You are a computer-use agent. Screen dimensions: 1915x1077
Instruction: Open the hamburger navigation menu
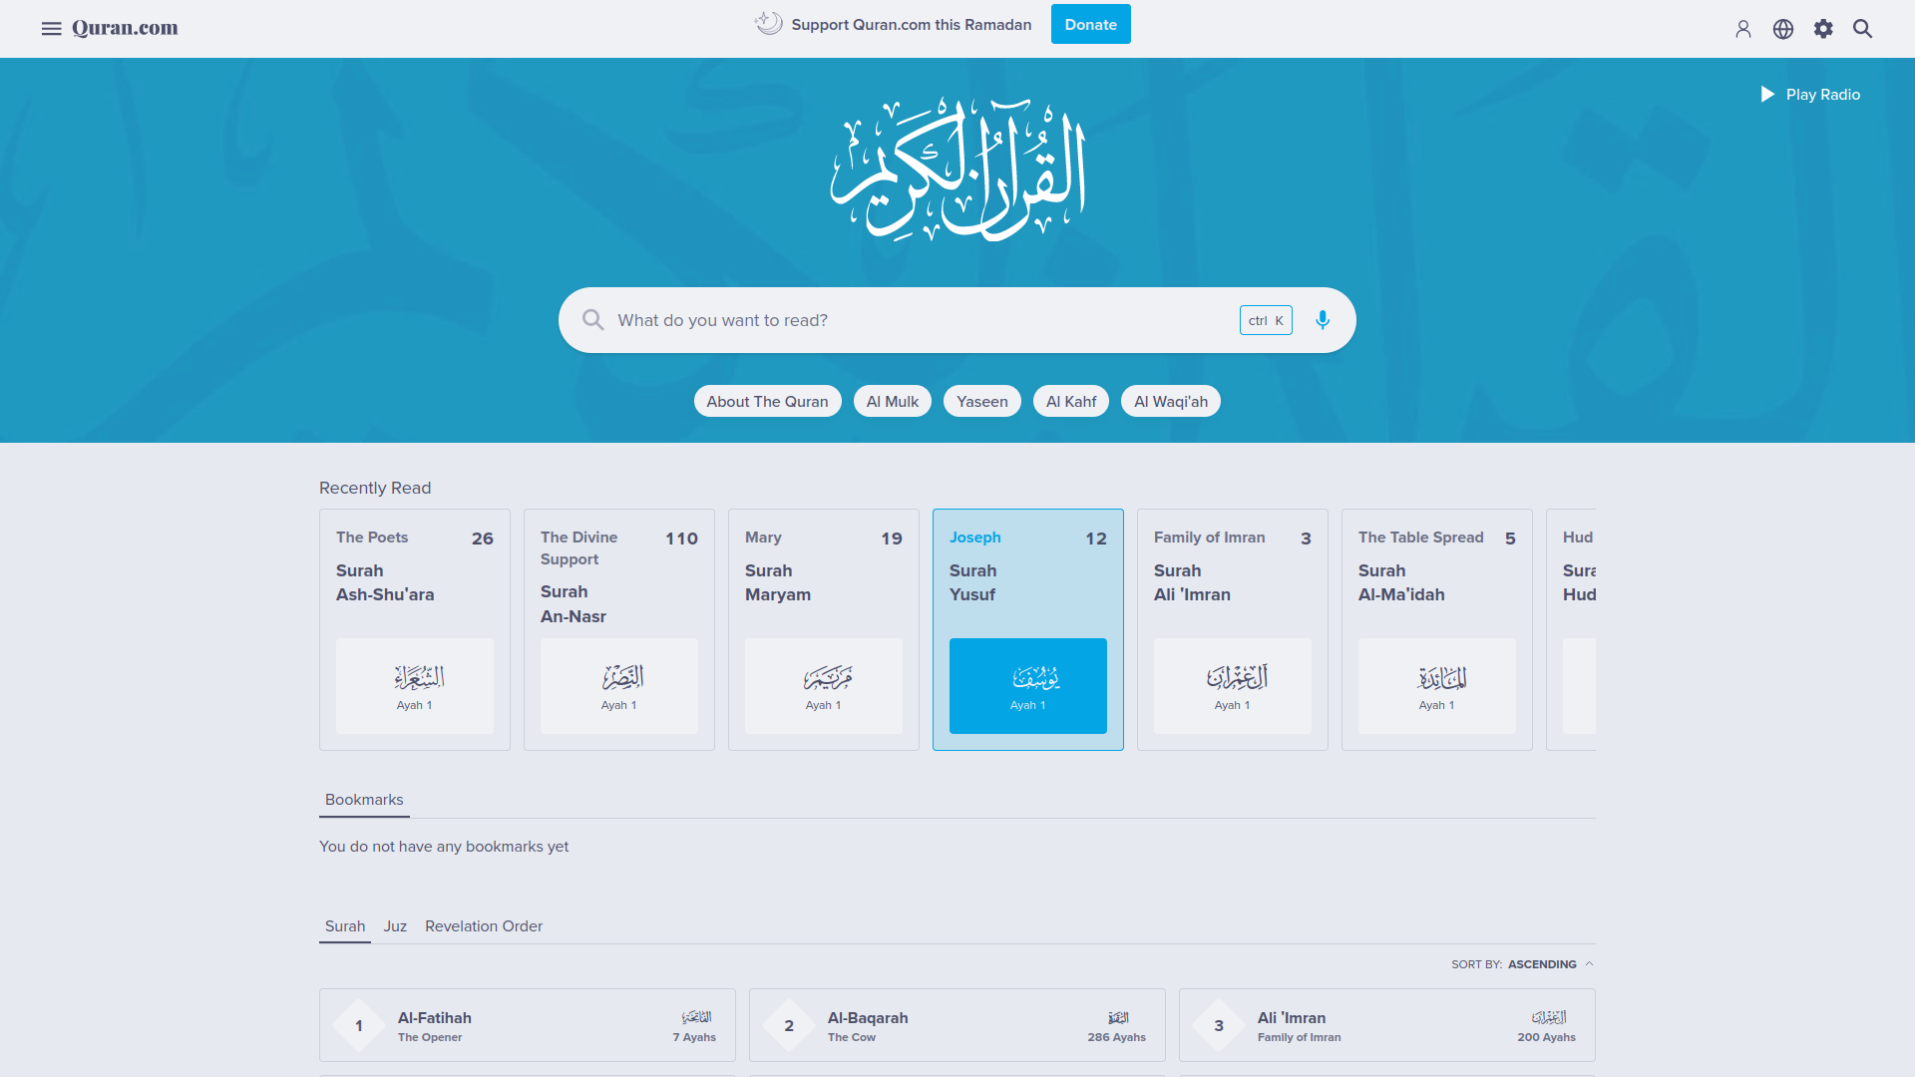point(51,29)
